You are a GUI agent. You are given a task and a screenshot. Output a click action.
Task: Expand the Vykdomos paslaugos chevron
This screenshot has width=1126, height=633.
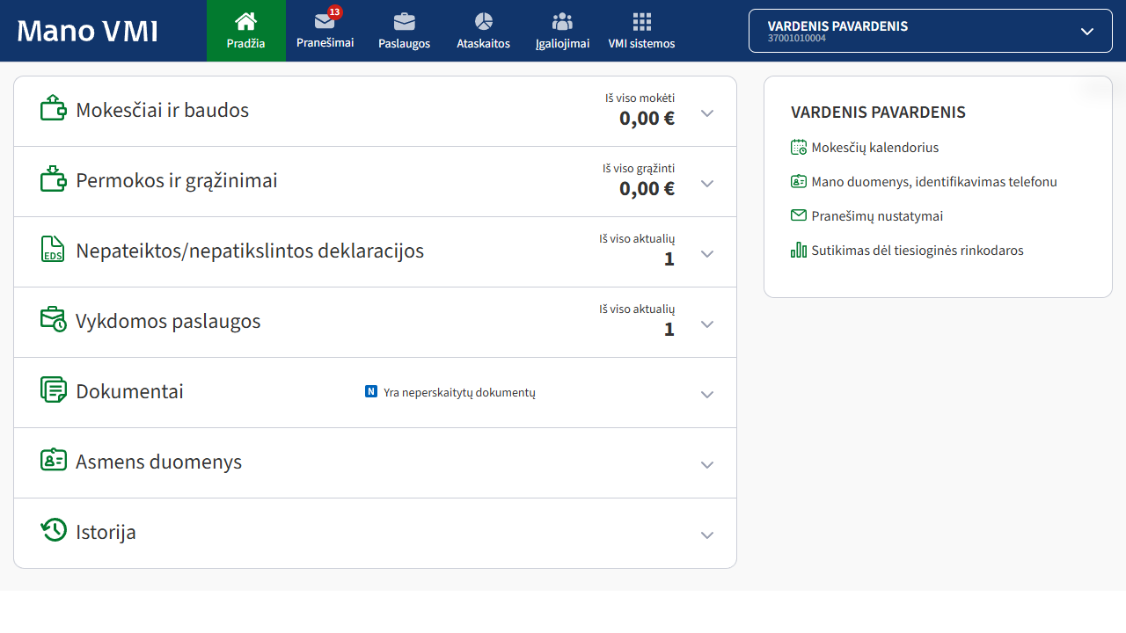point(707,324)
